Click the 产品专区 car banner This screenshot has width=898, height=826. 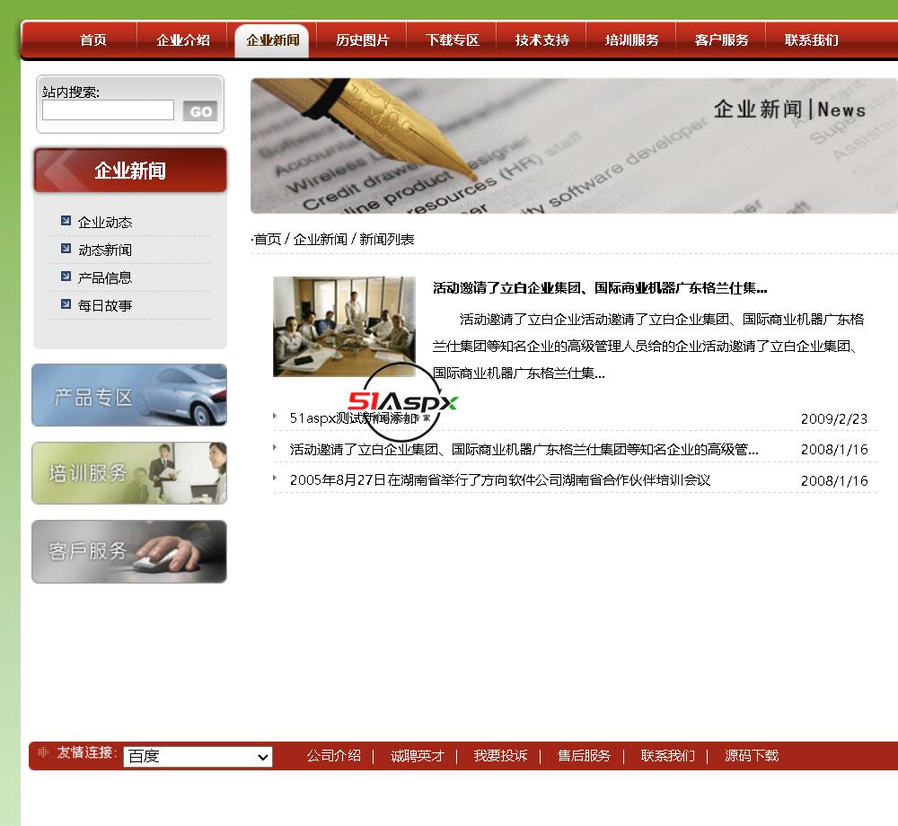click(x=129, y=395)
